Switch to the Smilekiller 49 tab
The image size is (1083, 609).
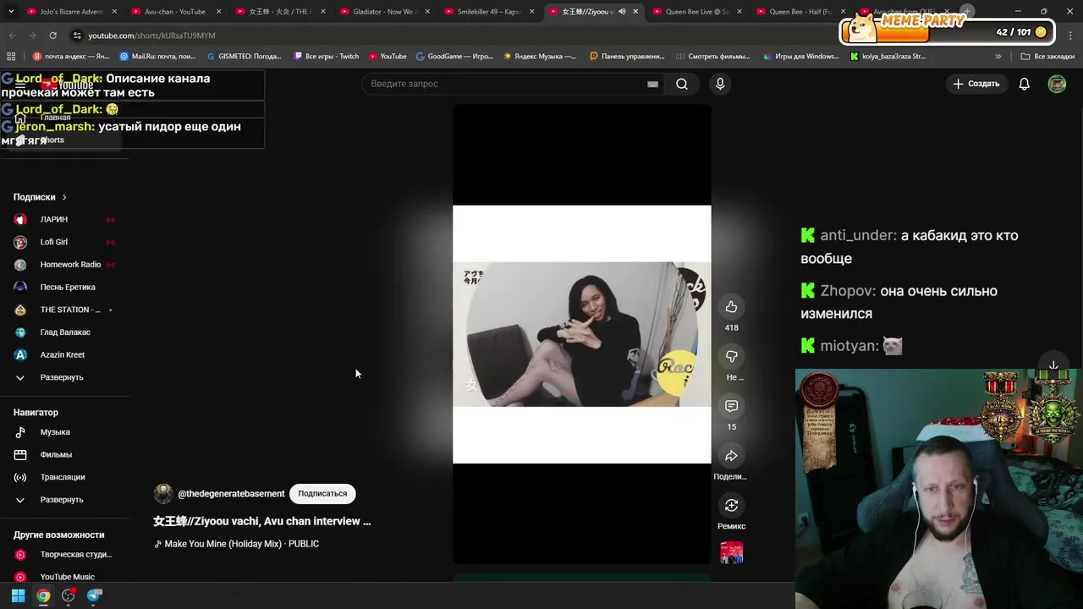click(489, 12)
